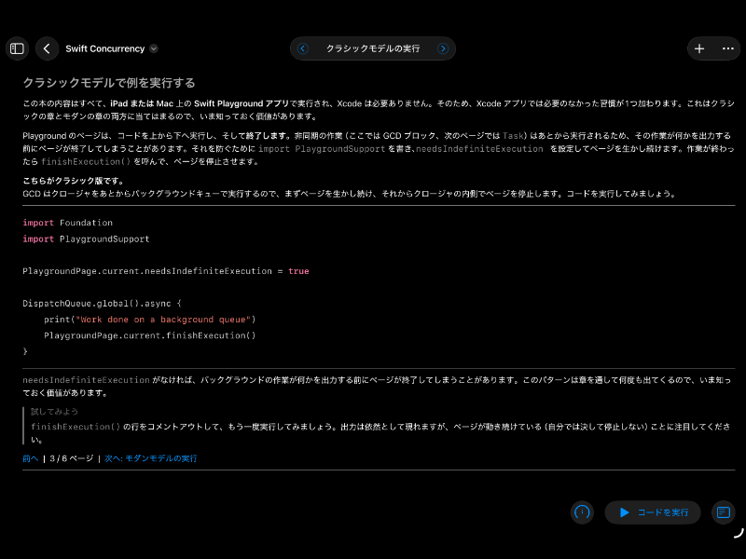Click the closing brace code line
Image resolution: width=746 pixels, height=559 pixels.
[25, 352]
